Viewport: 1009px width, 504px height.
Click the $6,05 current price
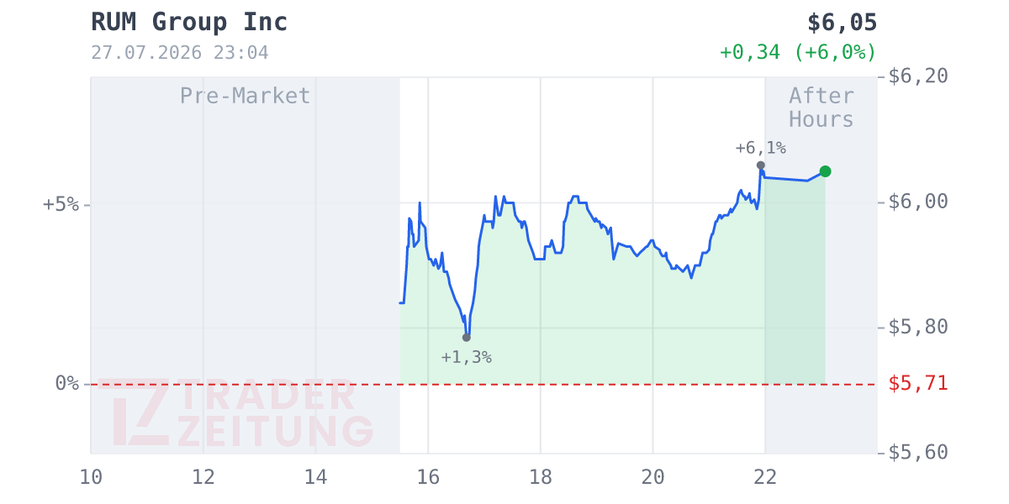pyautogui.click(x=842, y=23)
